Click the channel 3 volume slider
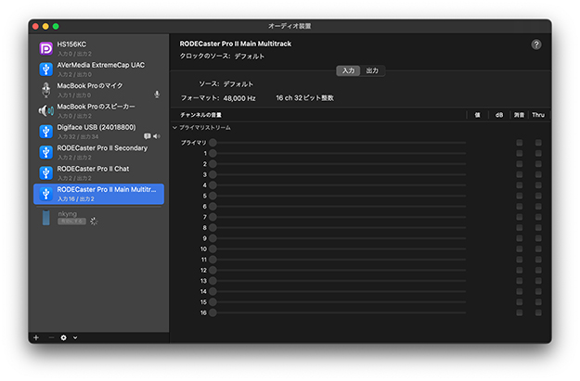The width and height of the screenshot is (580, 381). 338,174
